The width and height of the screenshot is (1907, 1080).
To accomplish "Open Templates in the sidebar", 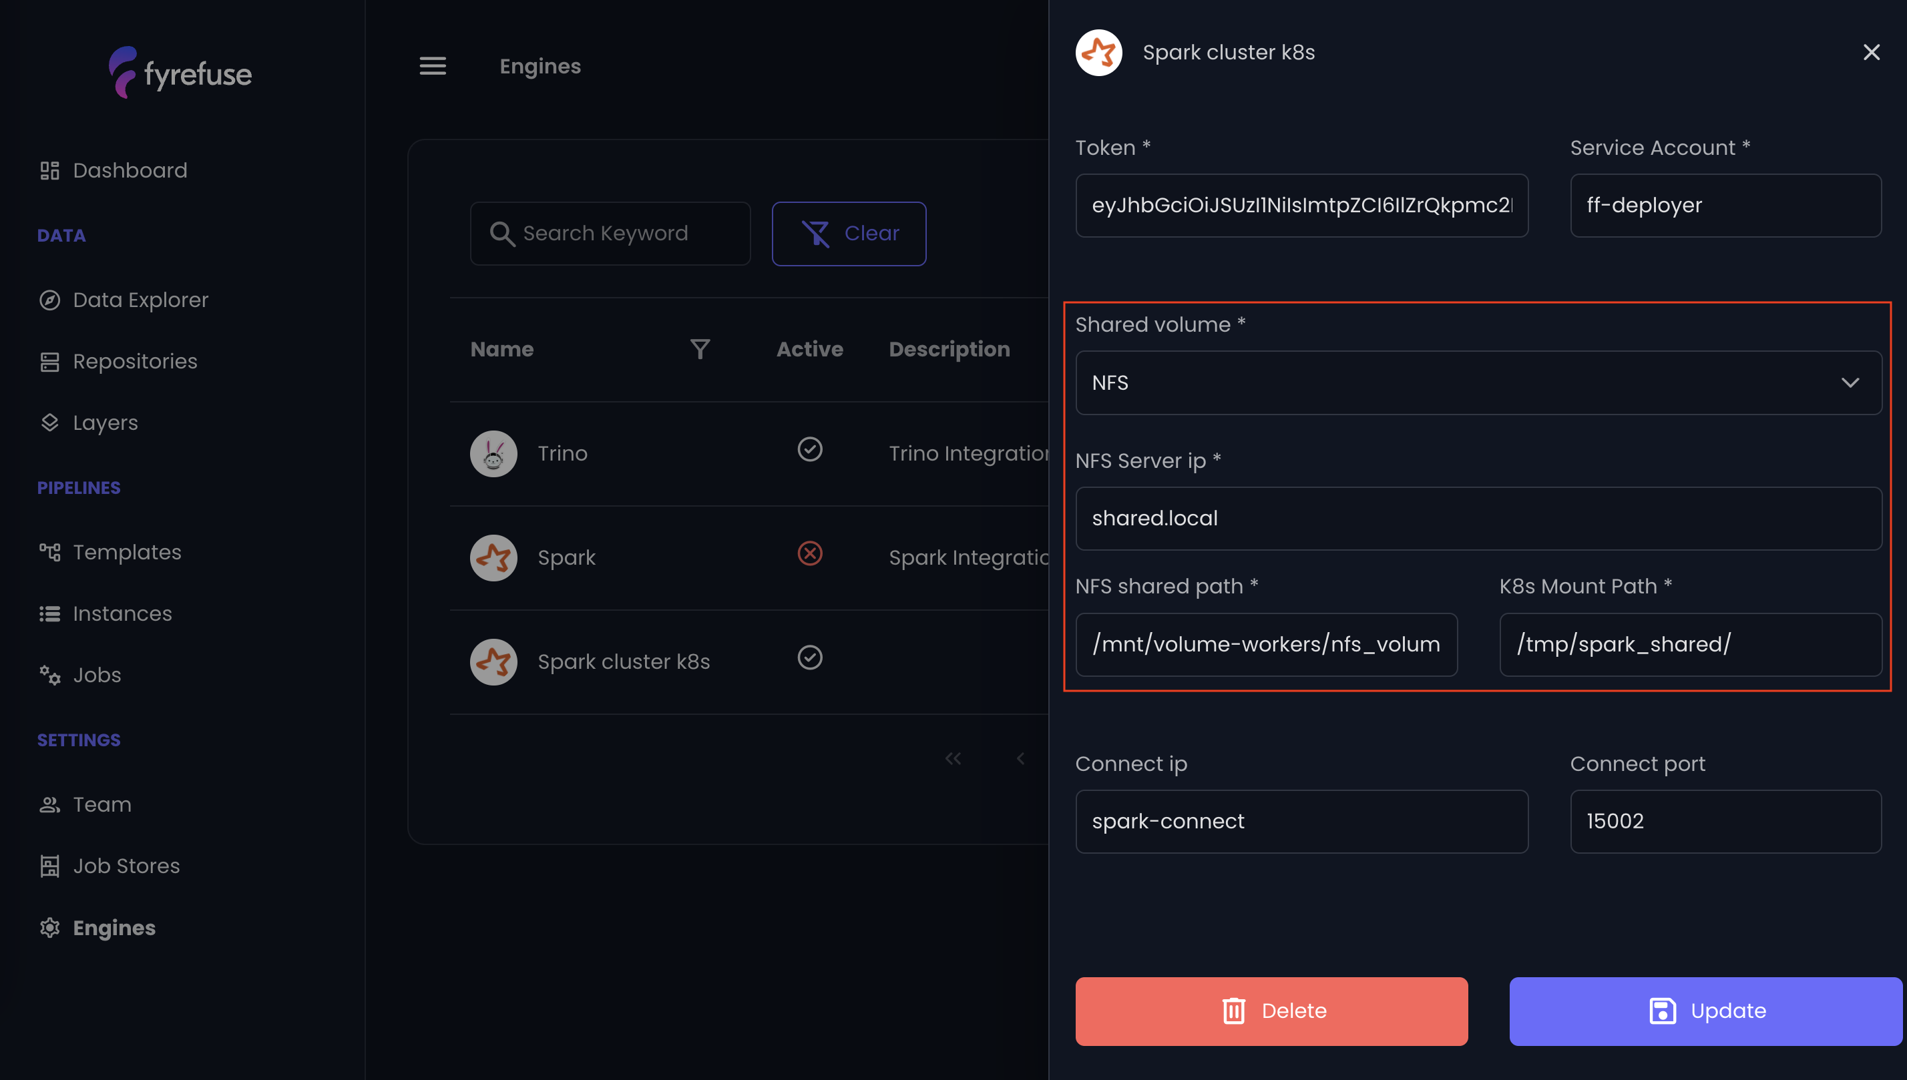I will [x=110, y=552].
